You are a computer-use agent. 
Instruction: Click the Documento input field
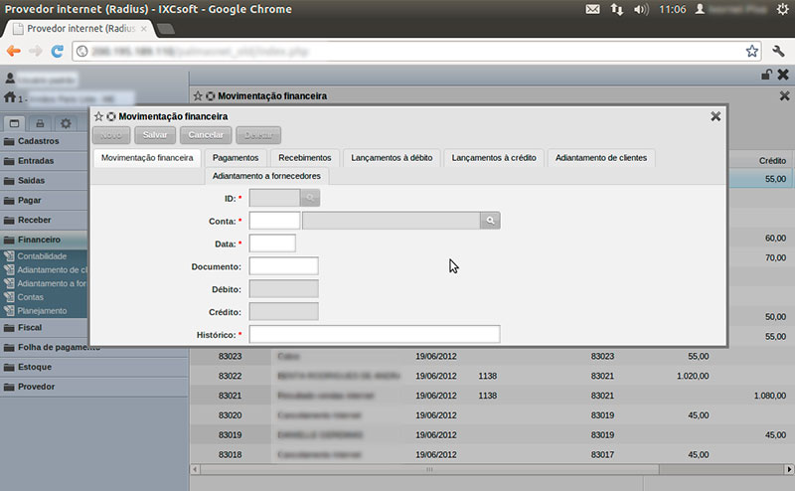pos(284,266)
